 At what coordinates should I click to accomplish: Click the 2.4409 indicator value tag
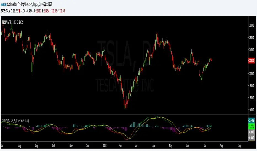[x=251, y=121]
